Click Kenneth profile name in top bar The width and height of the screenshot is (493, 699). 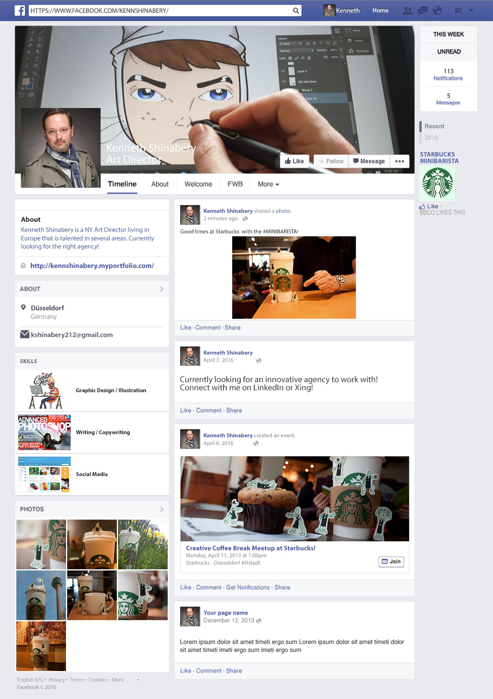coord(348,10)
